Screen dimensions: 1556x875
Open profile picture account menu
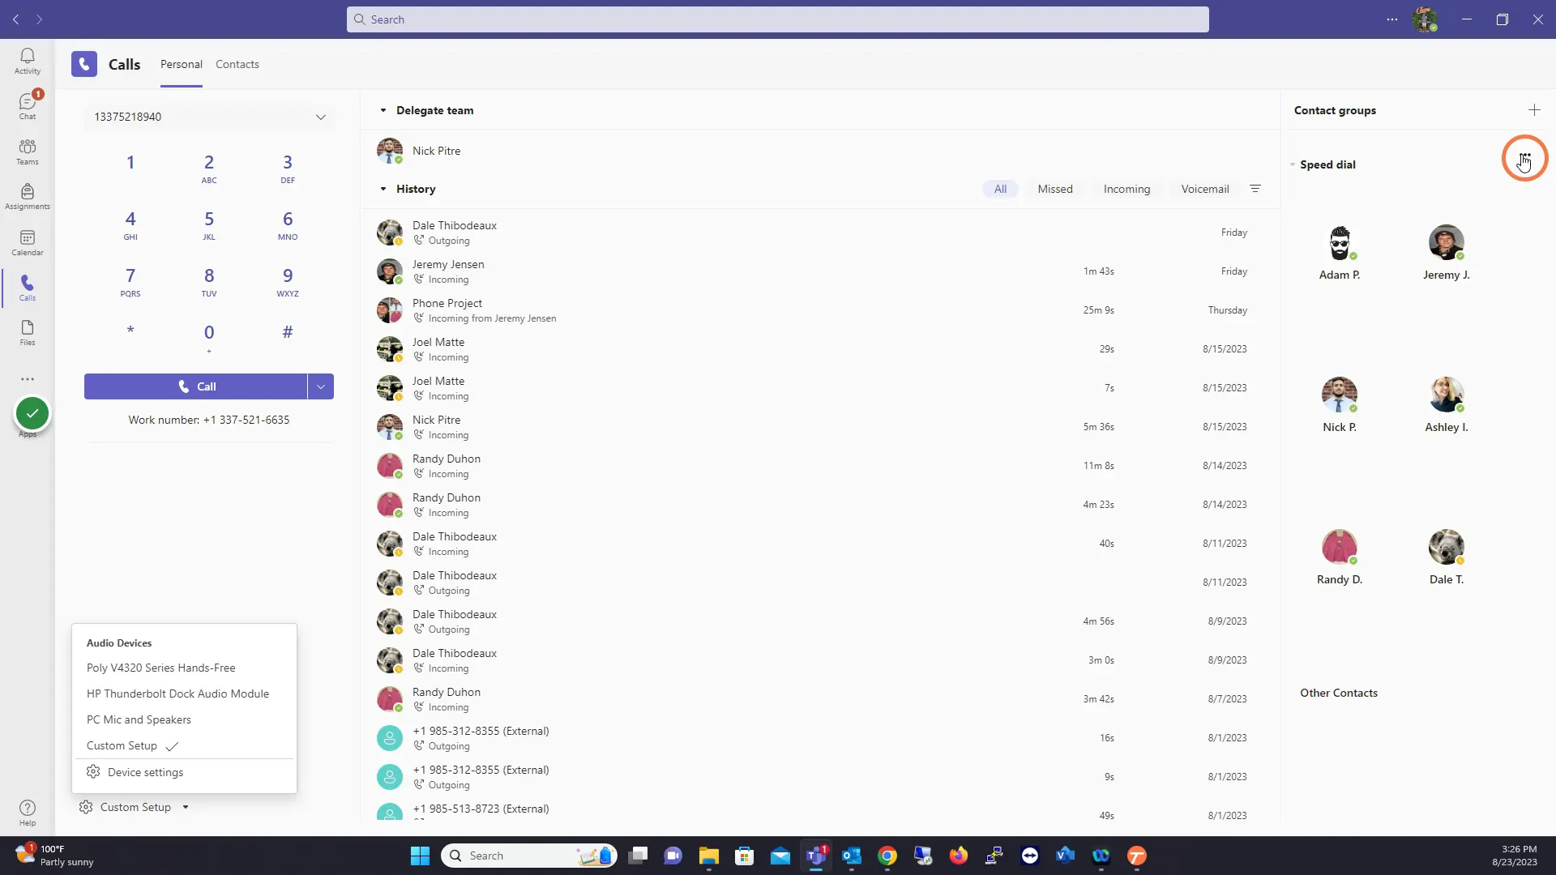click(1425, 19)
